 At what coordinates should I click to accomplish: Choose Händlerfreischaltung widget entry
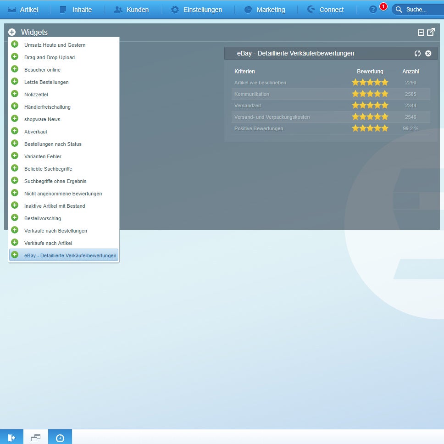(64, 107)
